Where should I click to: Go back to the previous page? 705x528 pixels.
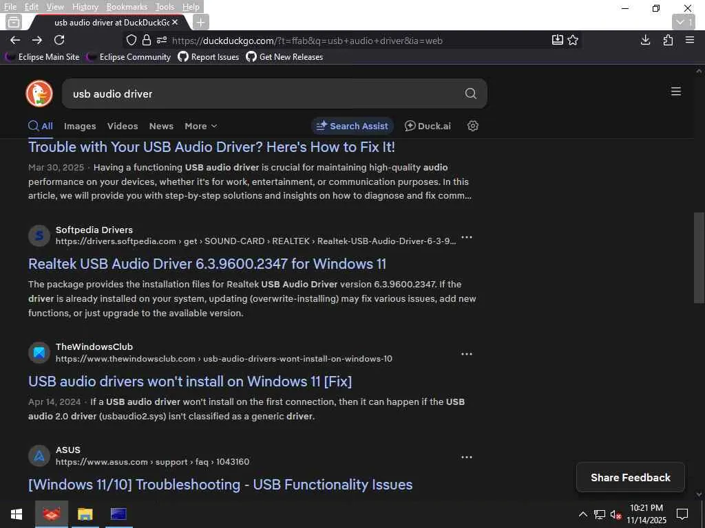pos(15,41)
